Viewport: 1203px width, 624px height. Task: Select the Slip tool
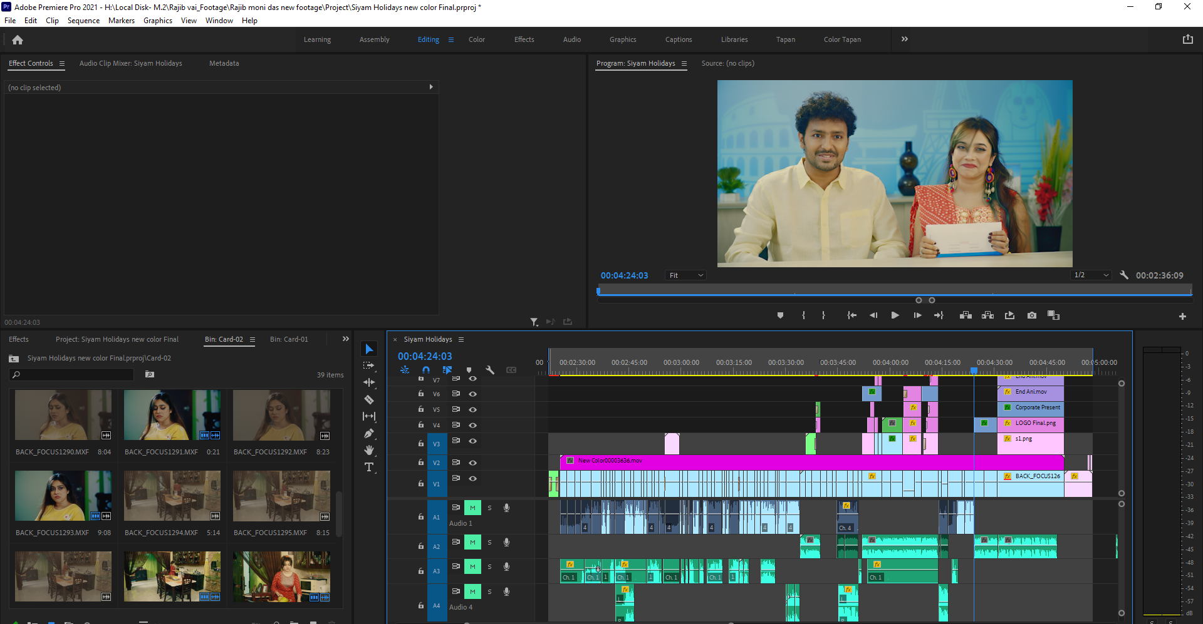tap(369, 416)
